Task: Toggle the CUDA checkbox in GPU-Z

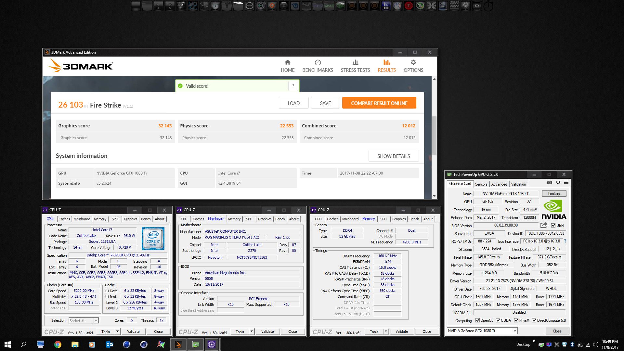Action: tap(498, 320)
